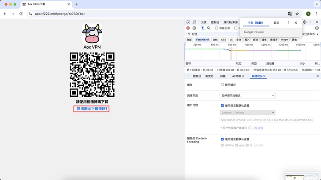Enable the 停用缓存 checkbox
The height and width of the screenshot is (180, 321).
point(222,84)
